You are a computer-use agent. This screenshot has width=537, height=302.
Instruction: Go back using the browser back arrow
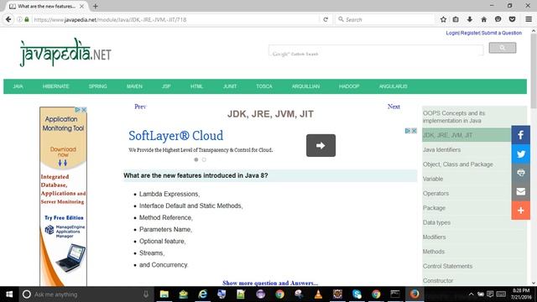point(8,19)
